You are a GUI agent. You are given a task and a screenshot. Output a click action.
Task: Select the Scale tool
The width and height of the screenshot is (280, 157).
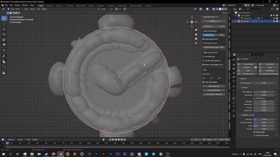point(4,39)
